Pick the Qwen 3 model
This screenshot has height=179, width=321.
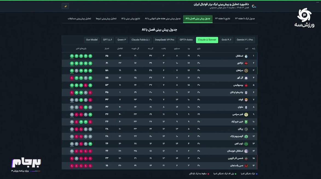122,40
